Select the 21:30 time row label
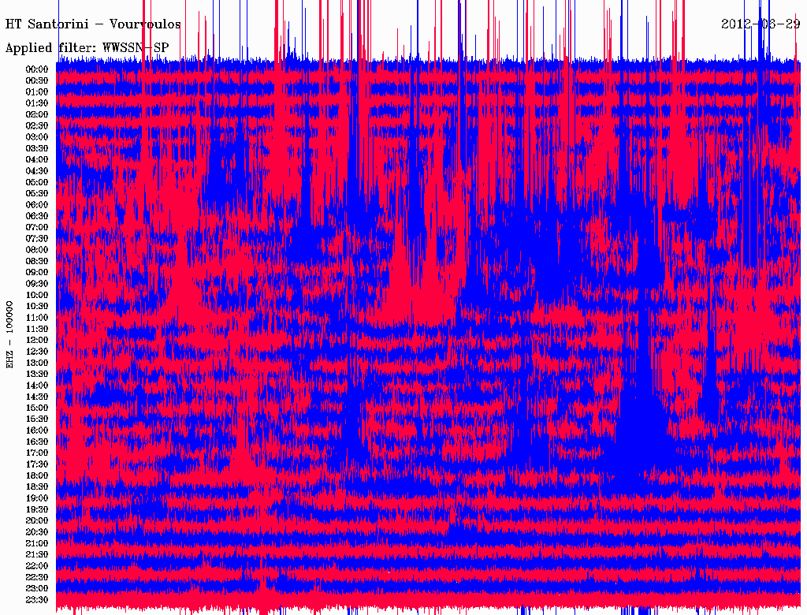The image size is (807, 615). pyautogui.click(x=37, y=555)
